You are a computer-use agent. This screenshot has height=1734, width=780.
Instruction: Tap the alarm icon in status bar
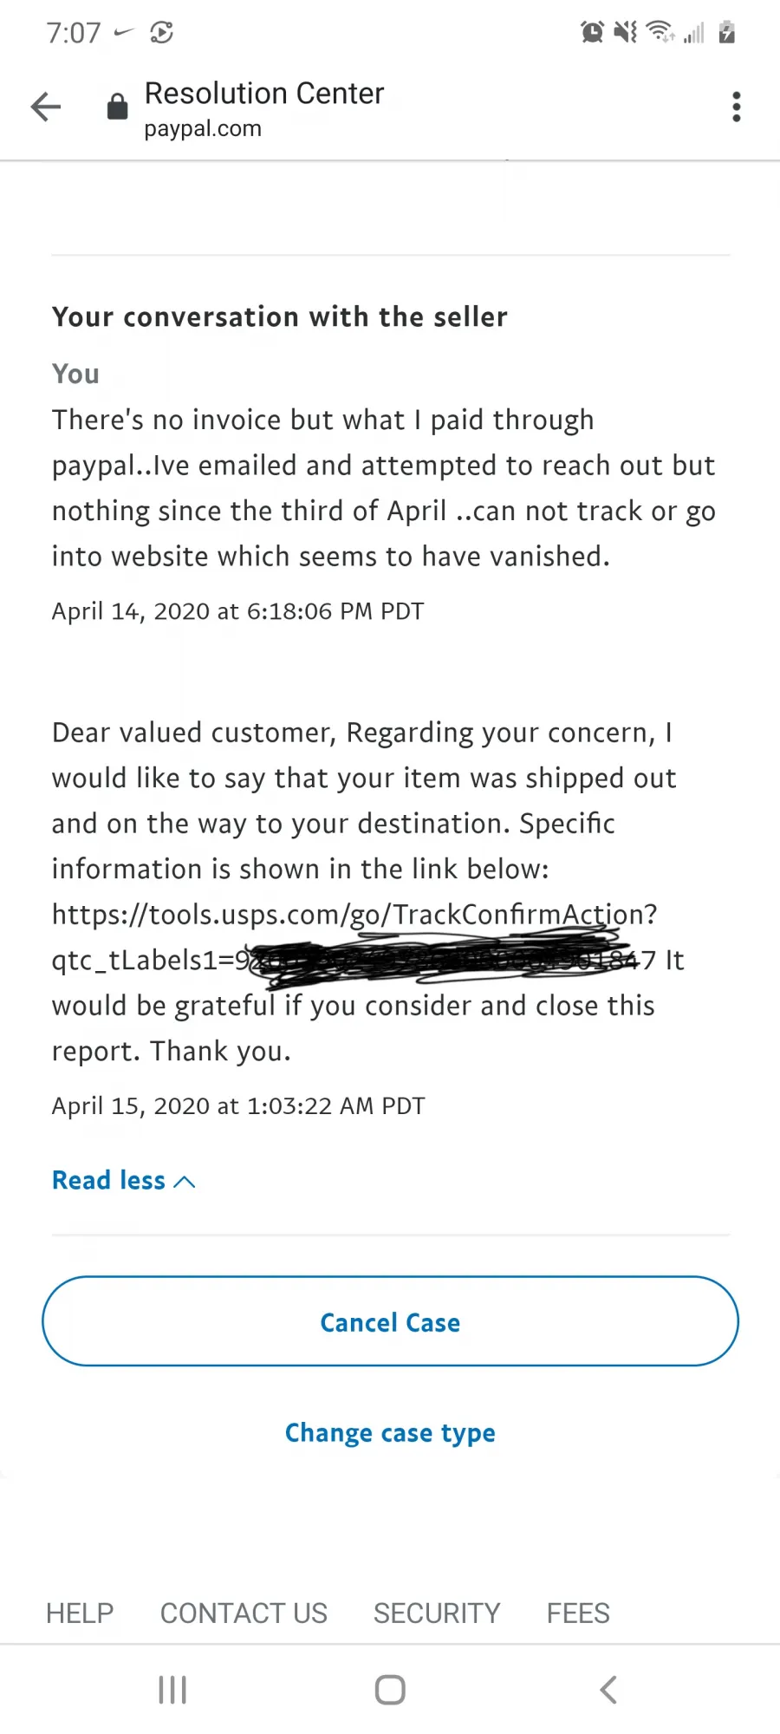tap(592, 32)
